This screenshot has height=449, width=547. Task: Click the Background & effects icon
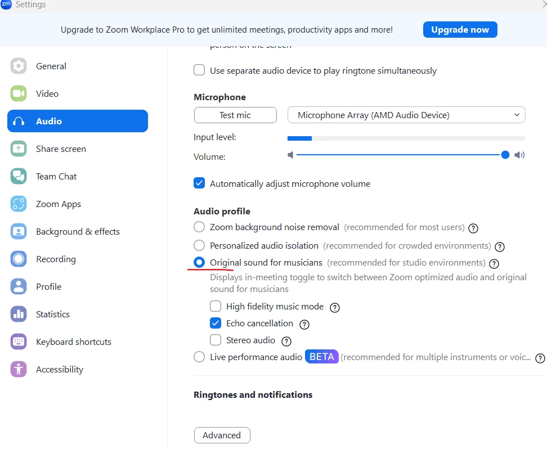pos(19,231)
